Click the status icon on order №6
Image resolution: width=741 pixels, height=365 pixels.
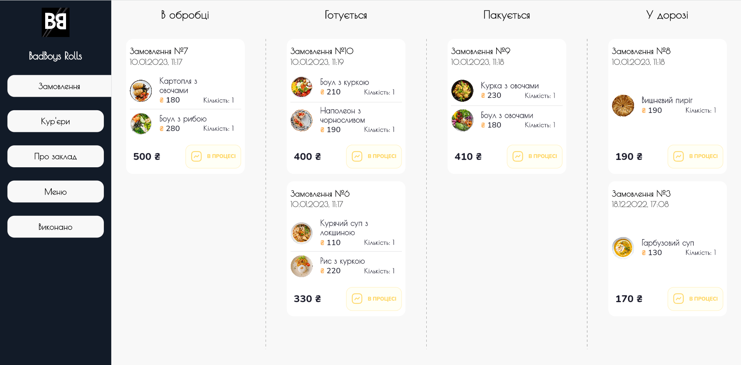click(x=357, y=299)
